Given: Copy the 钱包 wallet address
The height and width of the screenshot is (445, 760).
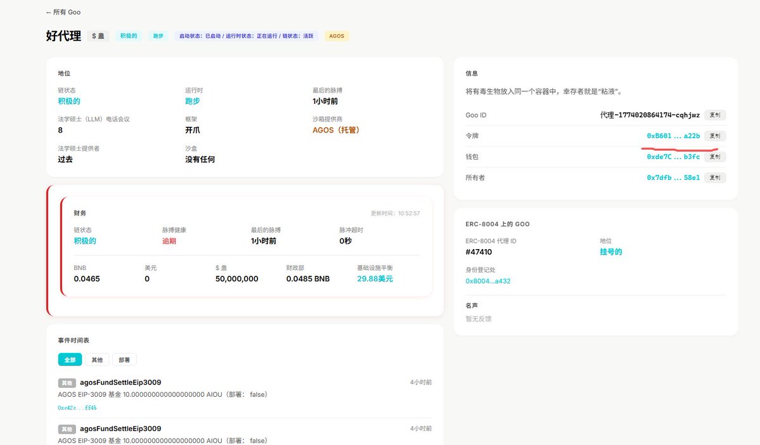Looking at the screenshot, I should pyautogui.click(x=714, y=157).
